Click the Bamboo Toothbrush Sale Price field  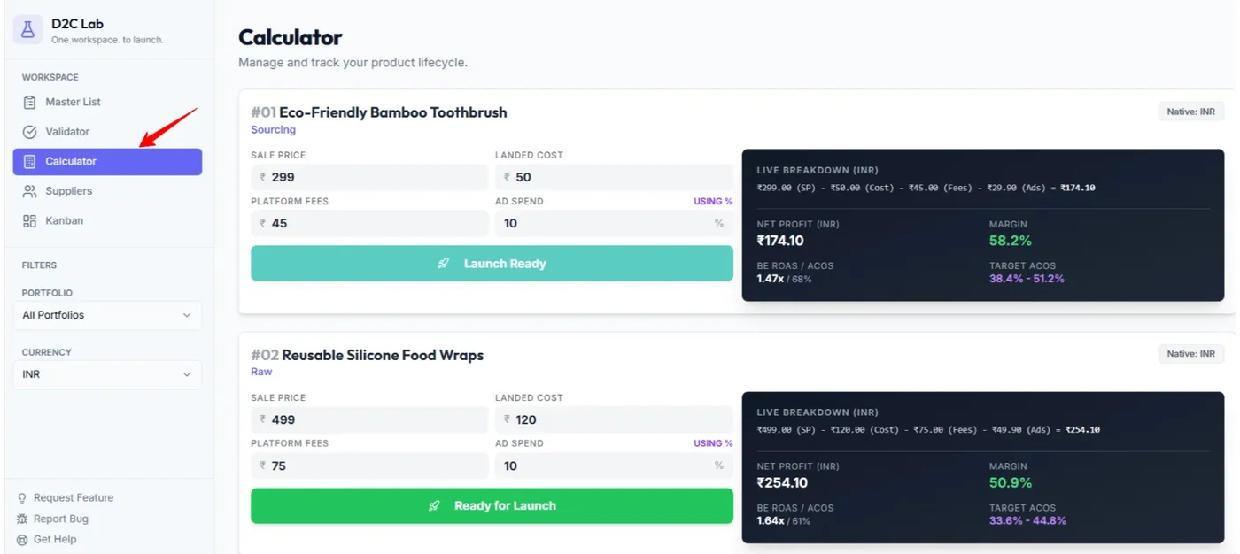(x=372, y=177)
